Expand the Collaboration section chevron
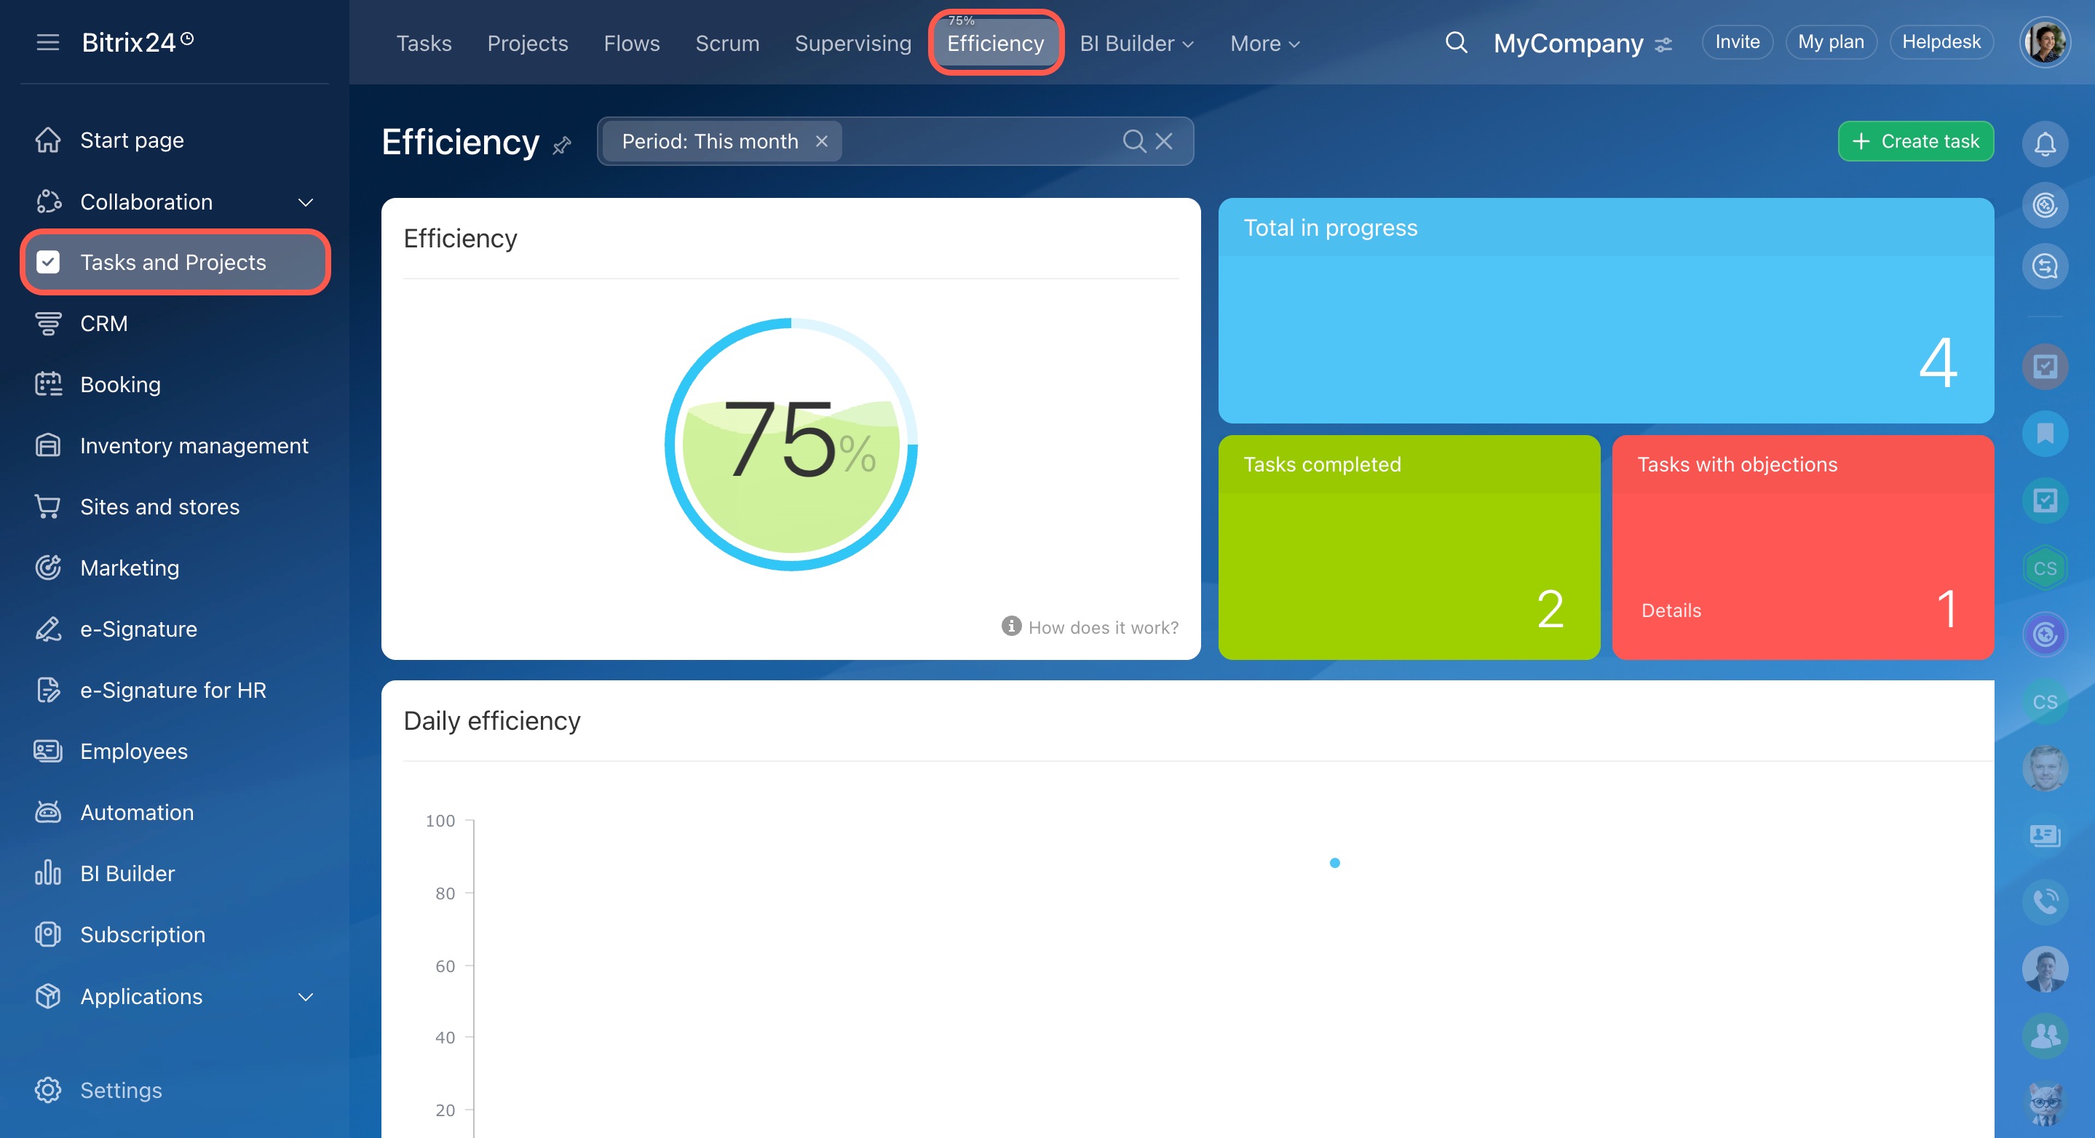Viewport: 2095px width, 1138px height. [x=306, y=202]
